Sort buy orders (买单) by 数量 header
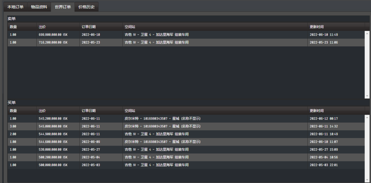 22,111
